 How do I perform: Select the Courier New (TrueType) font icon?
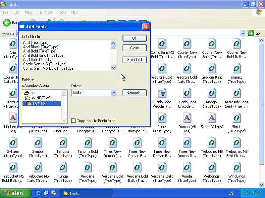187,44
